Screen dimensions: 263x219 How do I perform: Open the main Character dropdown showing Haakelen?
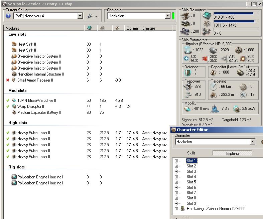point(167,16)
